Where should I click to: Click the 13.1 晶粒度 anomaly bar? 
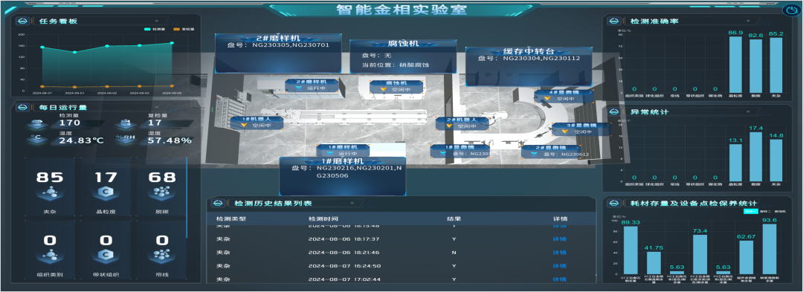(735, 163)
